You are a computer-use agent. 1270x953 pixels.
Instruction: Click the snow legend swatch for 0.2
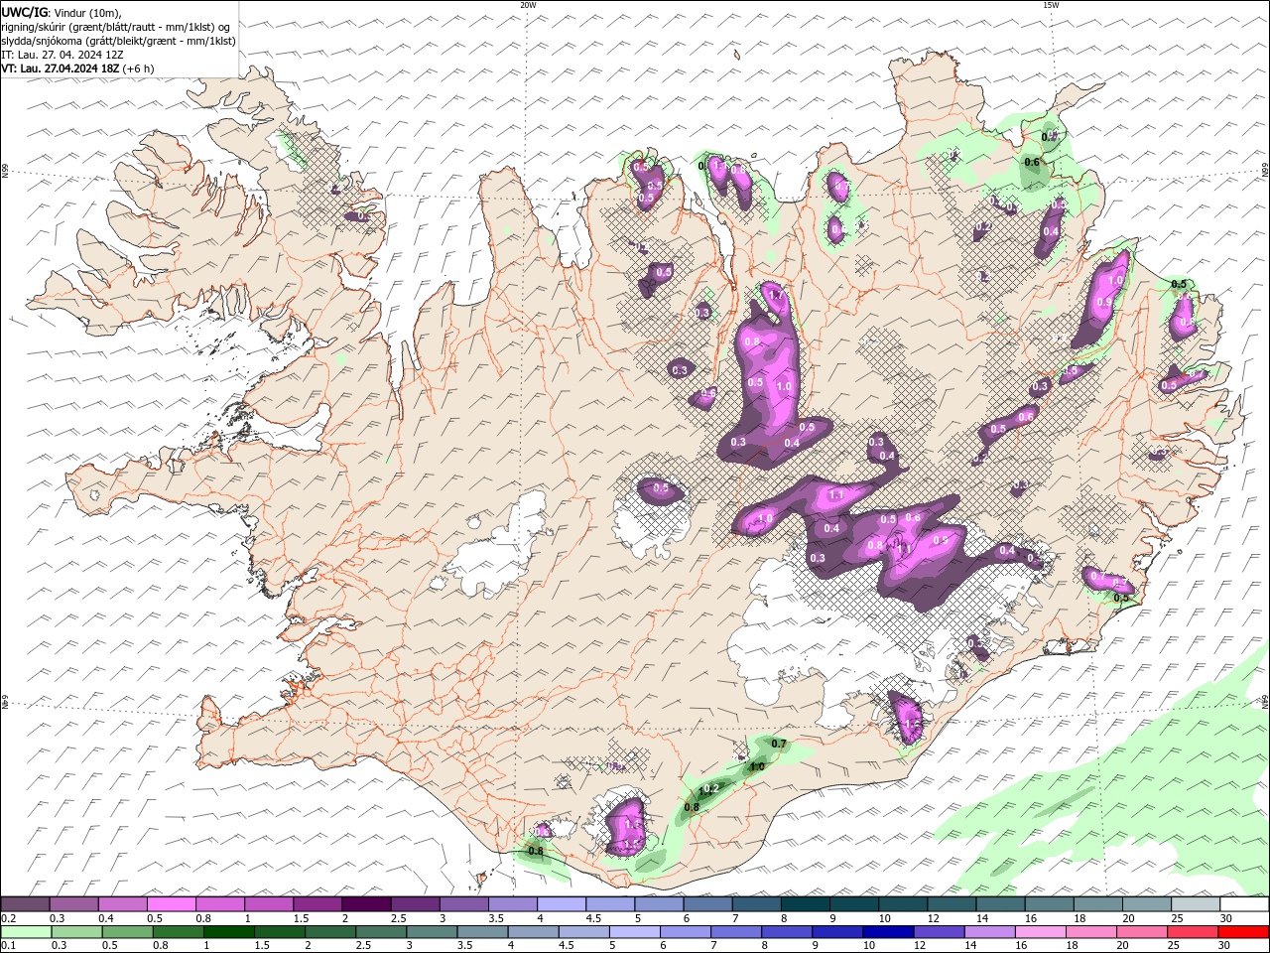25,903
